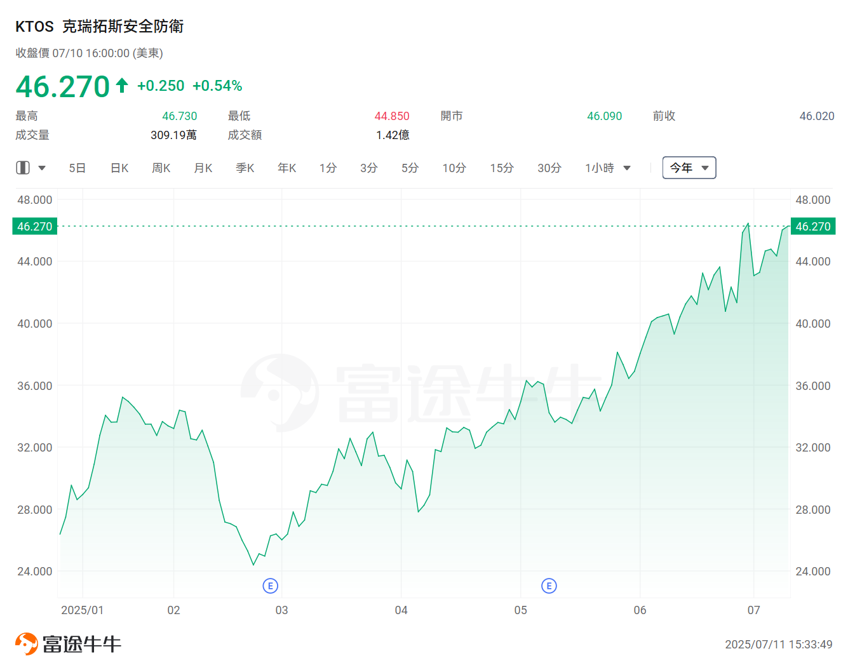The width and height of the screenshot is (848, 670).
Task: Open the 1小時 interval dropdown
Action: (x=607, y=168)
